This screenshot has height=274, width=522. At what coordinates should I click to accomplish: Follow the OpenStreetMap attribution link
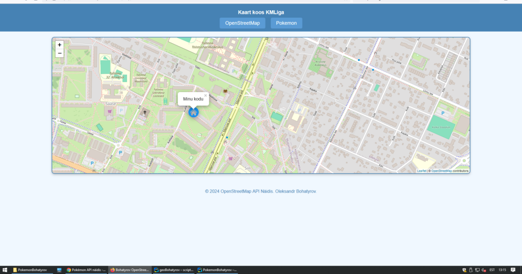point(441,171)
